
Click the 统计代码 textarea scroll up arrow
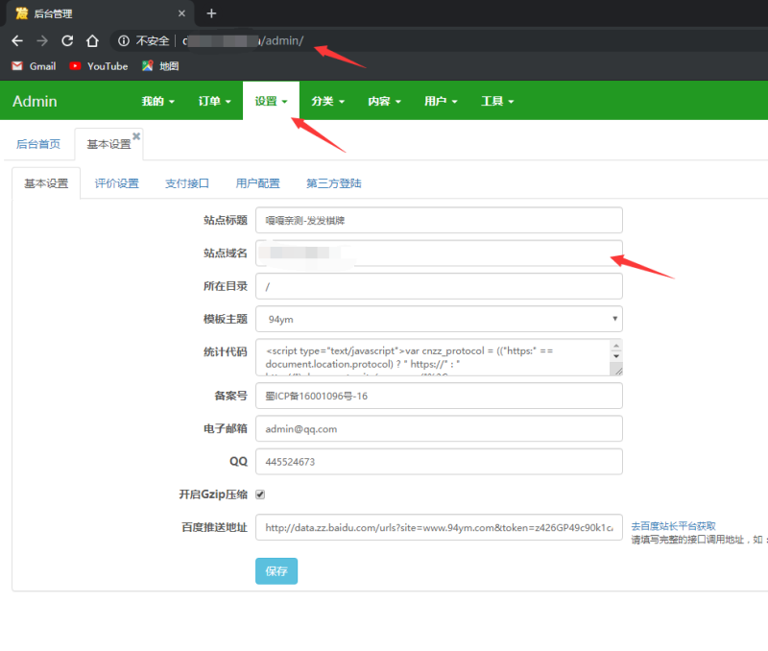pos(616,346)
